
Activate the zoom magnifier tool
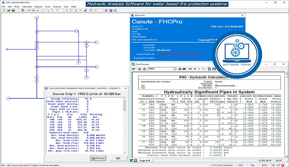[x=23, y=10]
